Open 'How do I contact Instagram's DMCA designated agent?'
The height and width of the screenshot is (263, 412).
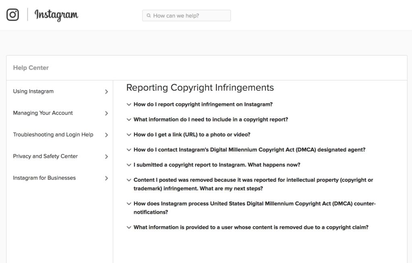249,150
